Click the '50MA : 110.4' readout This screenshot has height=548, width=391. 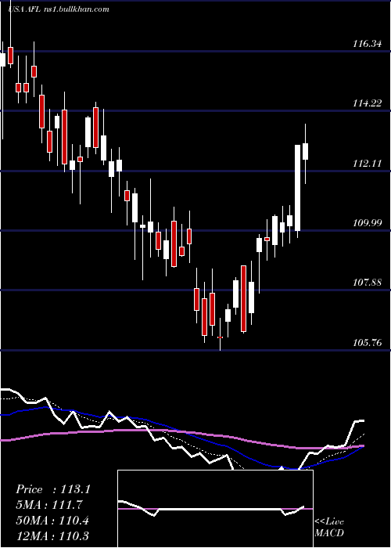[52, 521]
